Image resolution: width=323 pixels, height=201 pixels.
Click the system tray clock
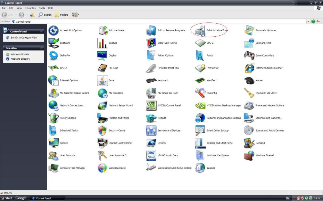tap(317, 198)
